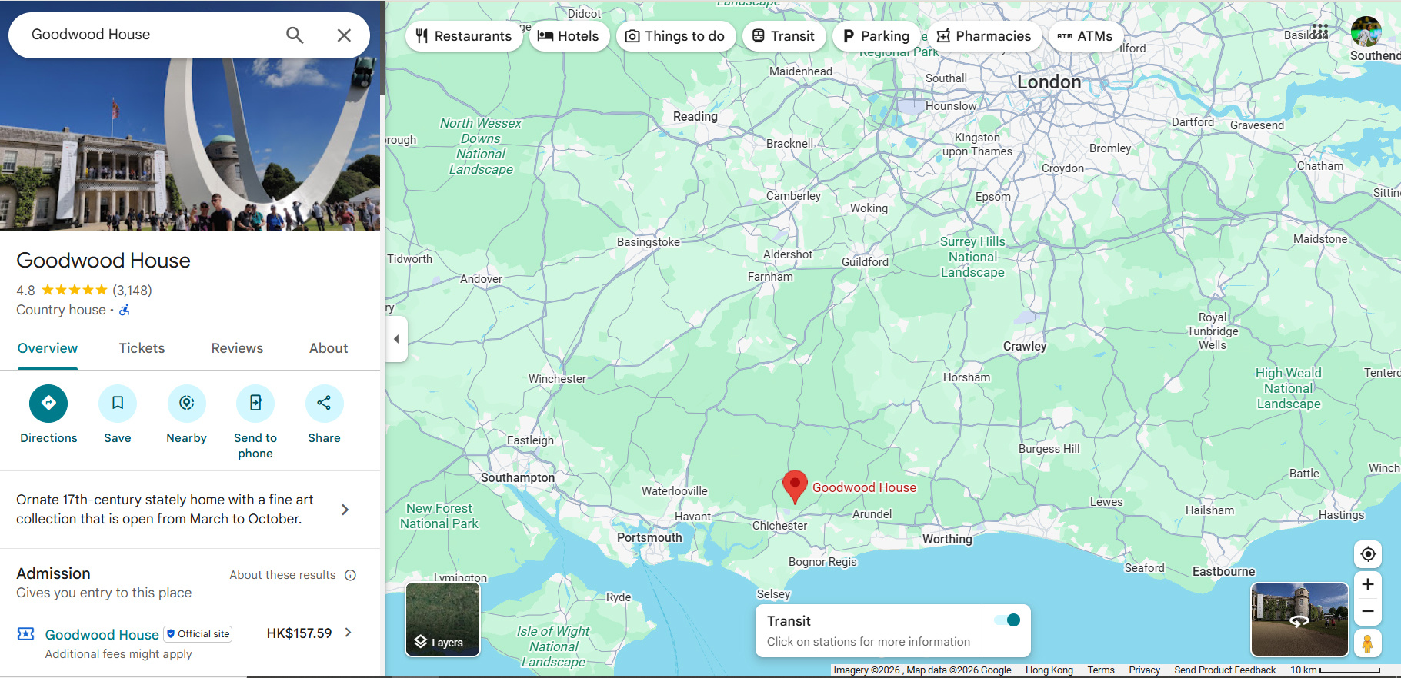Click Send Product Feedback link
Viewport: 1401px width, 678px height.
(x=1225, y=670)
